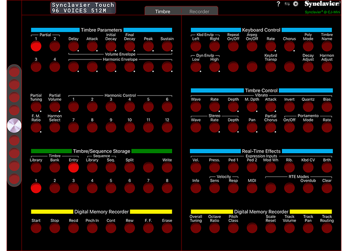
Task: Click the Sequence Library button
Action: 92,168
